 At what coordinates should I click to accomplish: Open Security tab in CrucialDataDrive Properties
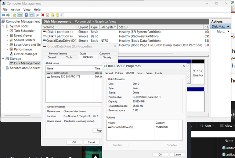point(107,57)
